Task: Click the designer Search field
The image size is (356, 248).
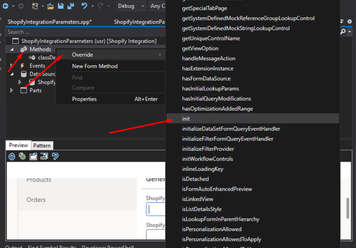Action: 86,32
